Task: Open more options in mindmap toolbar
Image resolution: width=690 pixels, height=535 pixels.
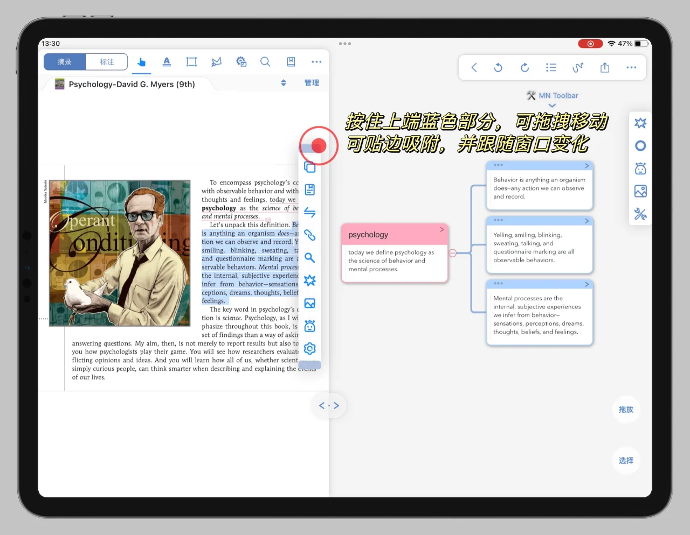Action: 631,67
